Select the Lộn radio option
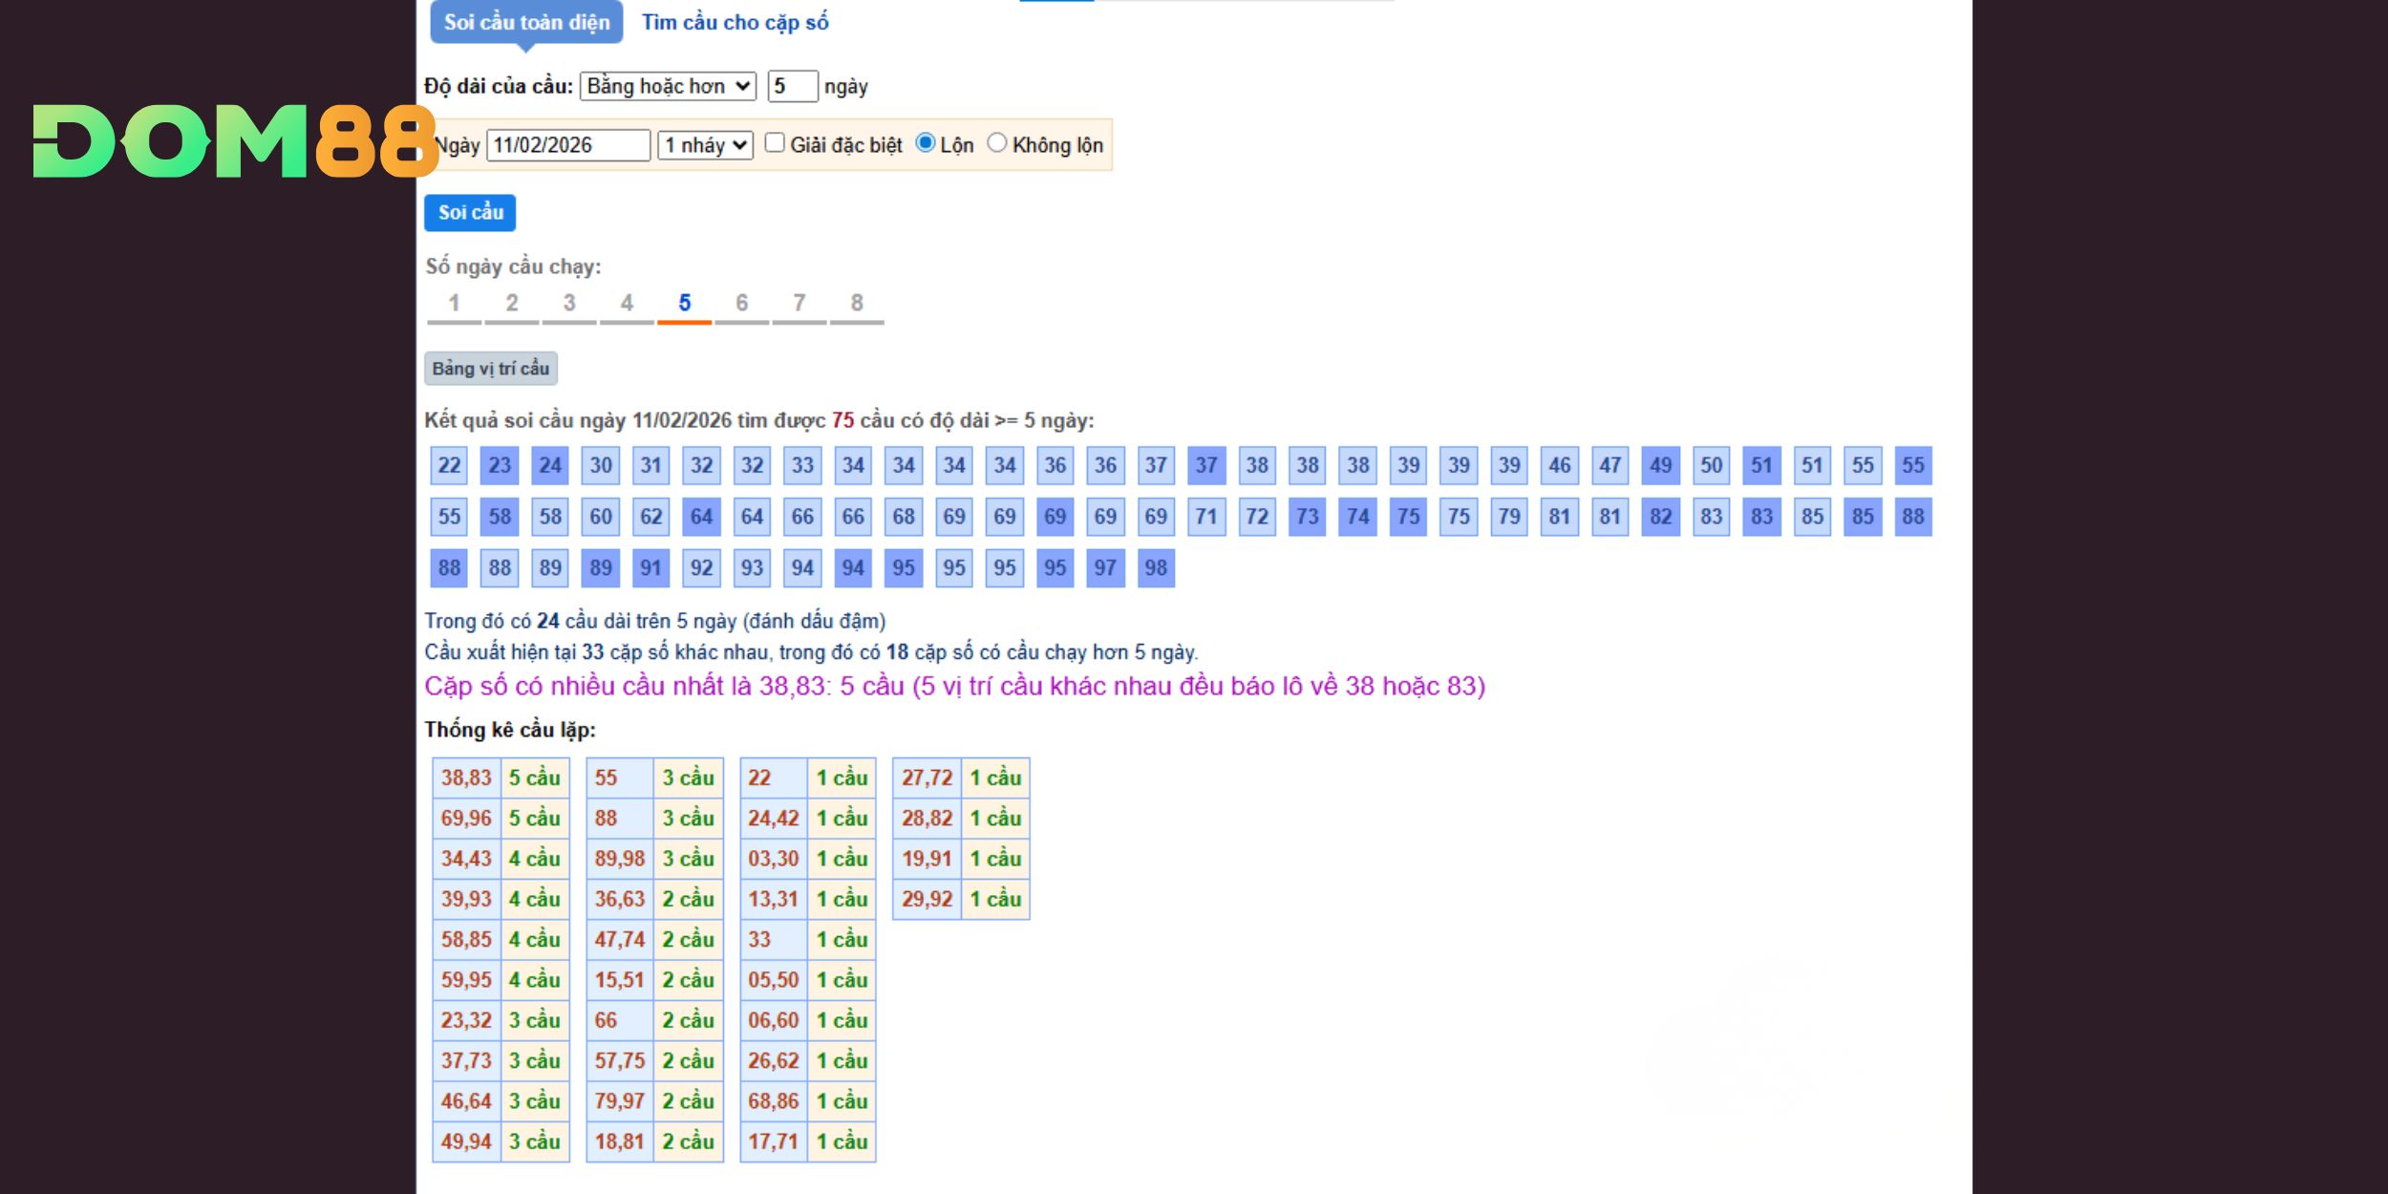The width and height of the screenshot is (2388, 1194). (925, 143)
